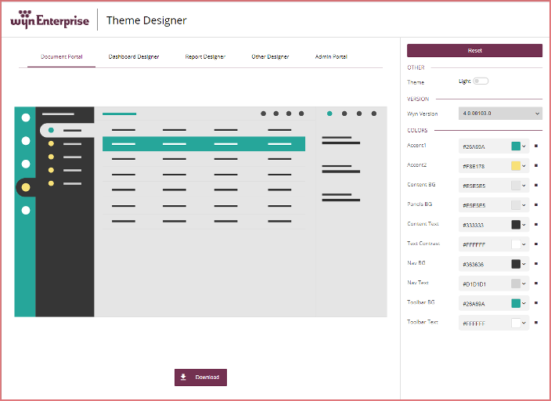
Task: Click the small square icon beside Nav BG
Action: 536,263
